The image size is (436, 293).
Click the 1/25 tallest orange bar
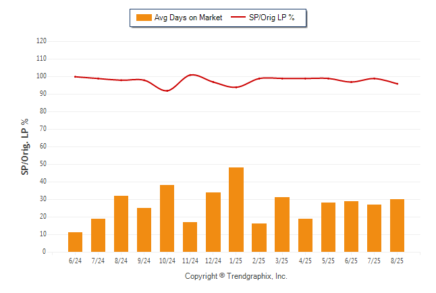click(x=236, y=209)
